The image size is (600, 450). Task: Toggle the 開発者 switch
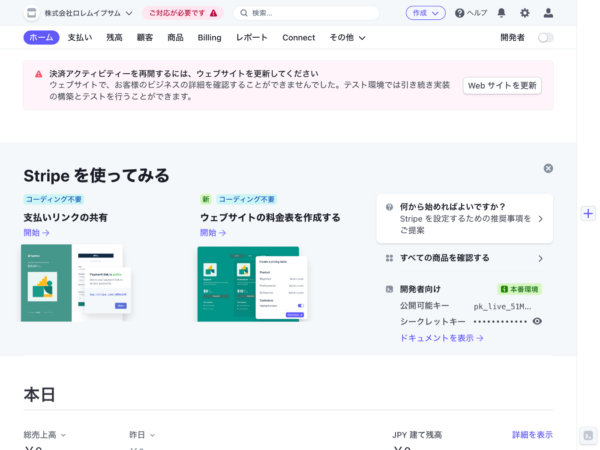pos(546,37)
